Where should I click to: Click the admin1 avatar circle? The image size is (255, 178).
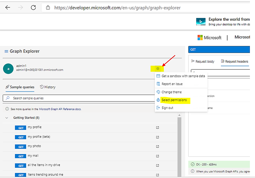click(8, 69)
